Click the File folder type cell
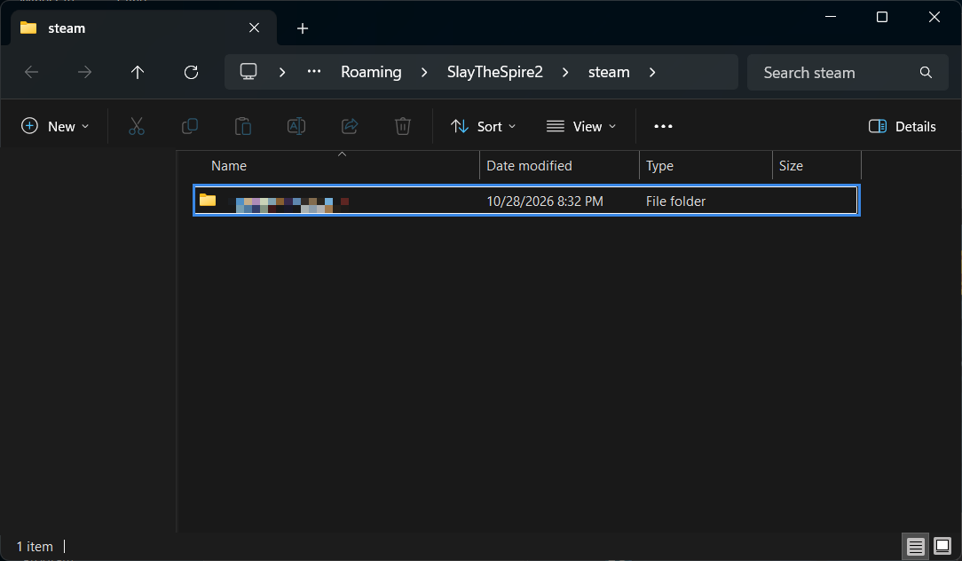The image size is (962, 561). click(x=675, y=201)
